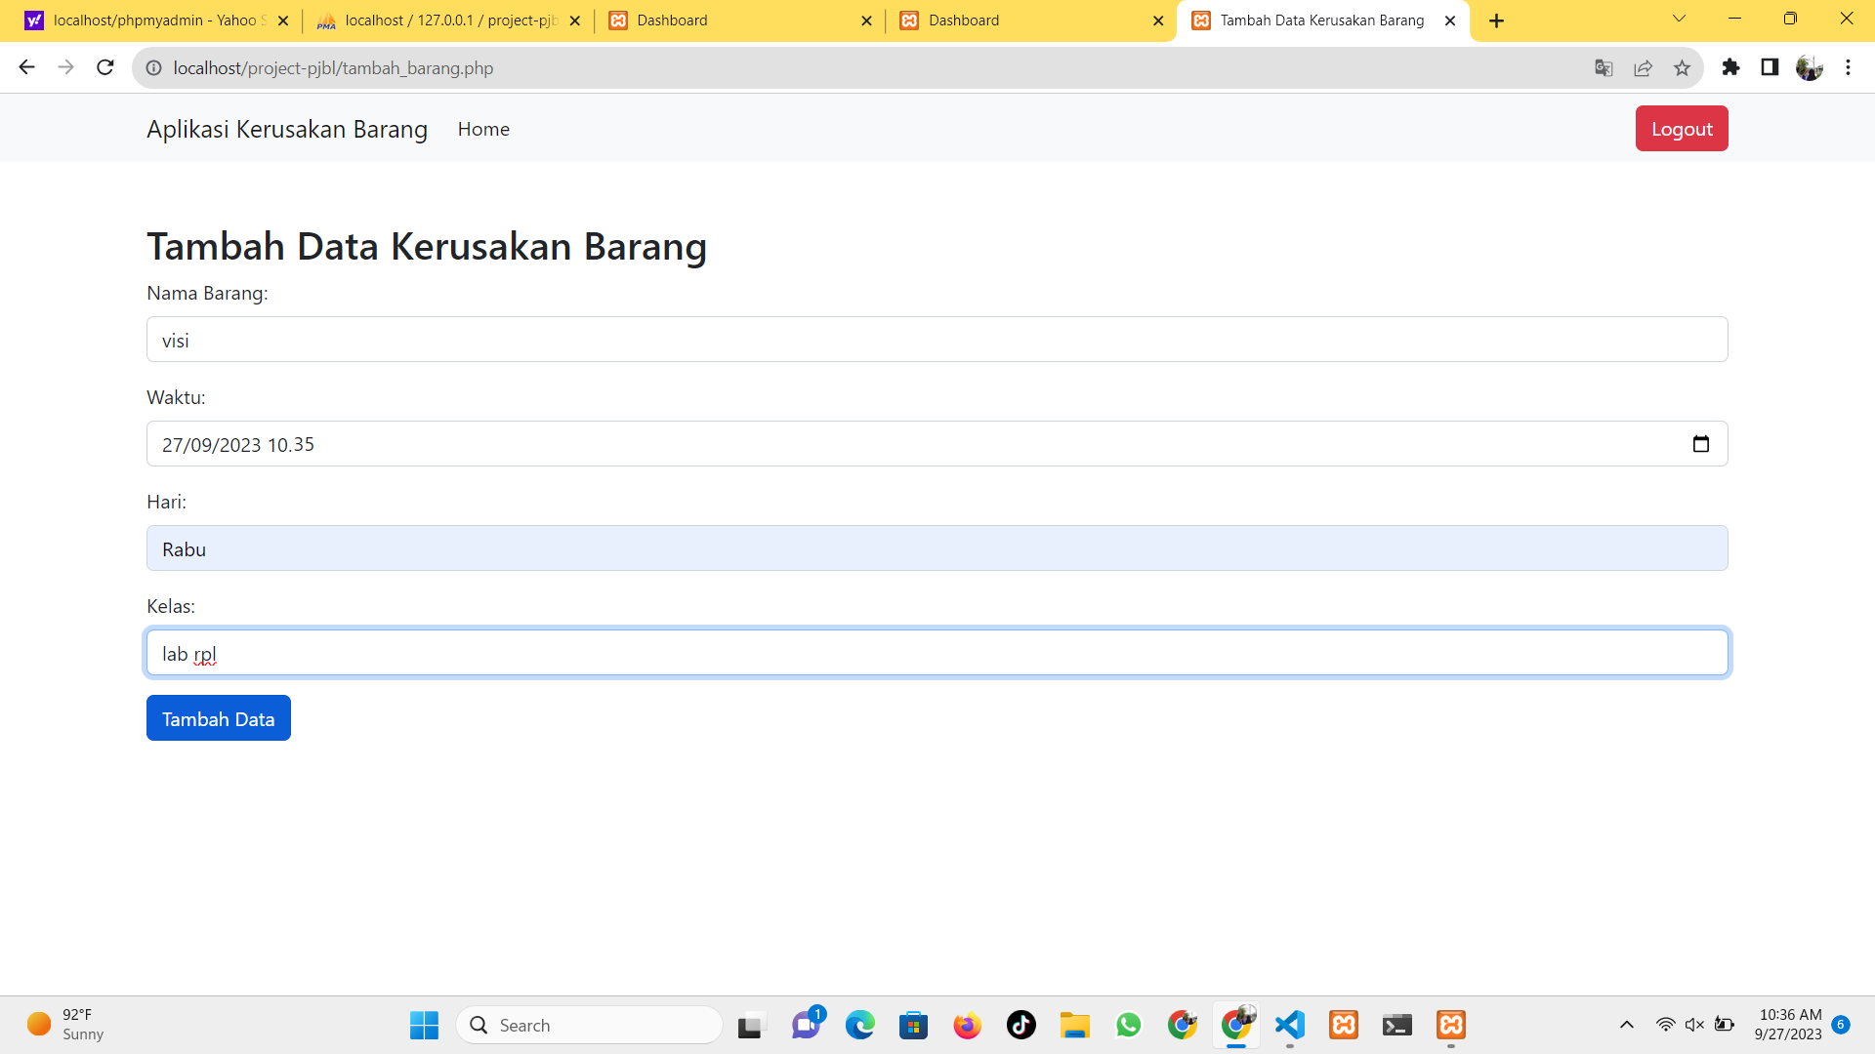Open the Chrome three-dot menu
The width and height of the screenshot is (1875, 1054).
coord(1848,67)
